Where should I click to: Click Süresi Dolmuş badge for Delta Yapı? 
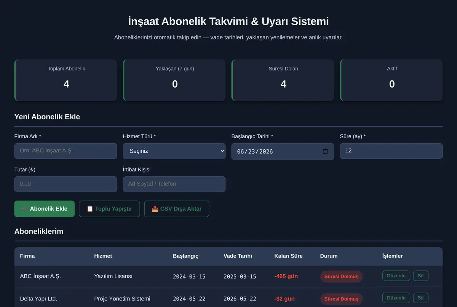pyautogui.click(x=341, y=299)
